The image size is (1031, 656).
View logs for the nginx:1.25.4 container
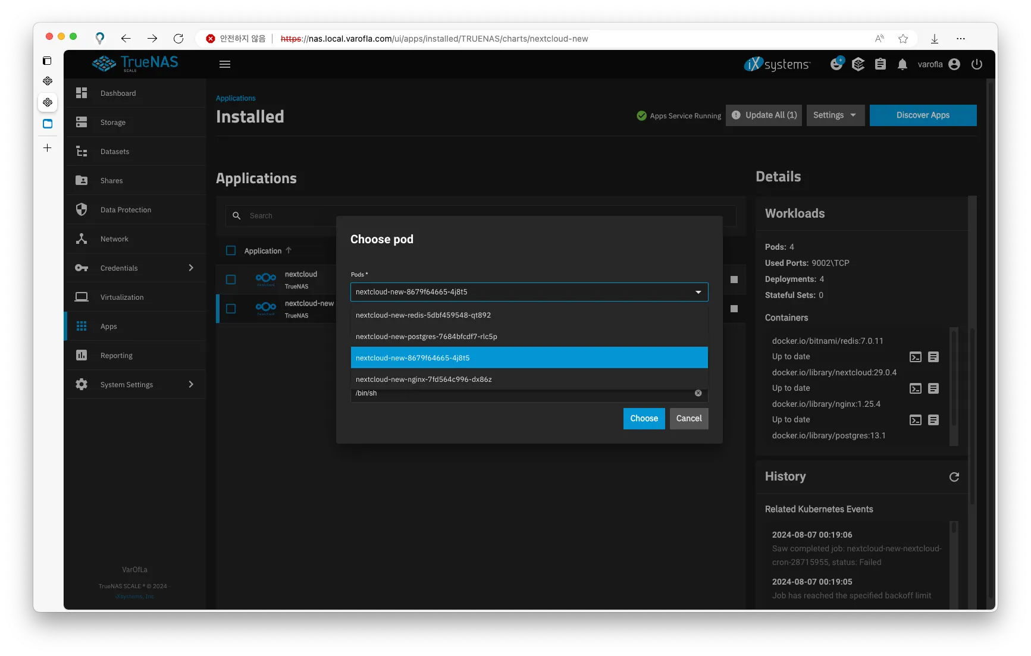coord(933,420)
